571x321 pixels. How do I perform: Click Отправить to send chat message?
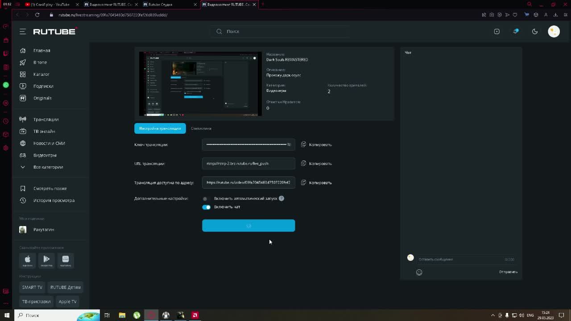tap(508, 272)
